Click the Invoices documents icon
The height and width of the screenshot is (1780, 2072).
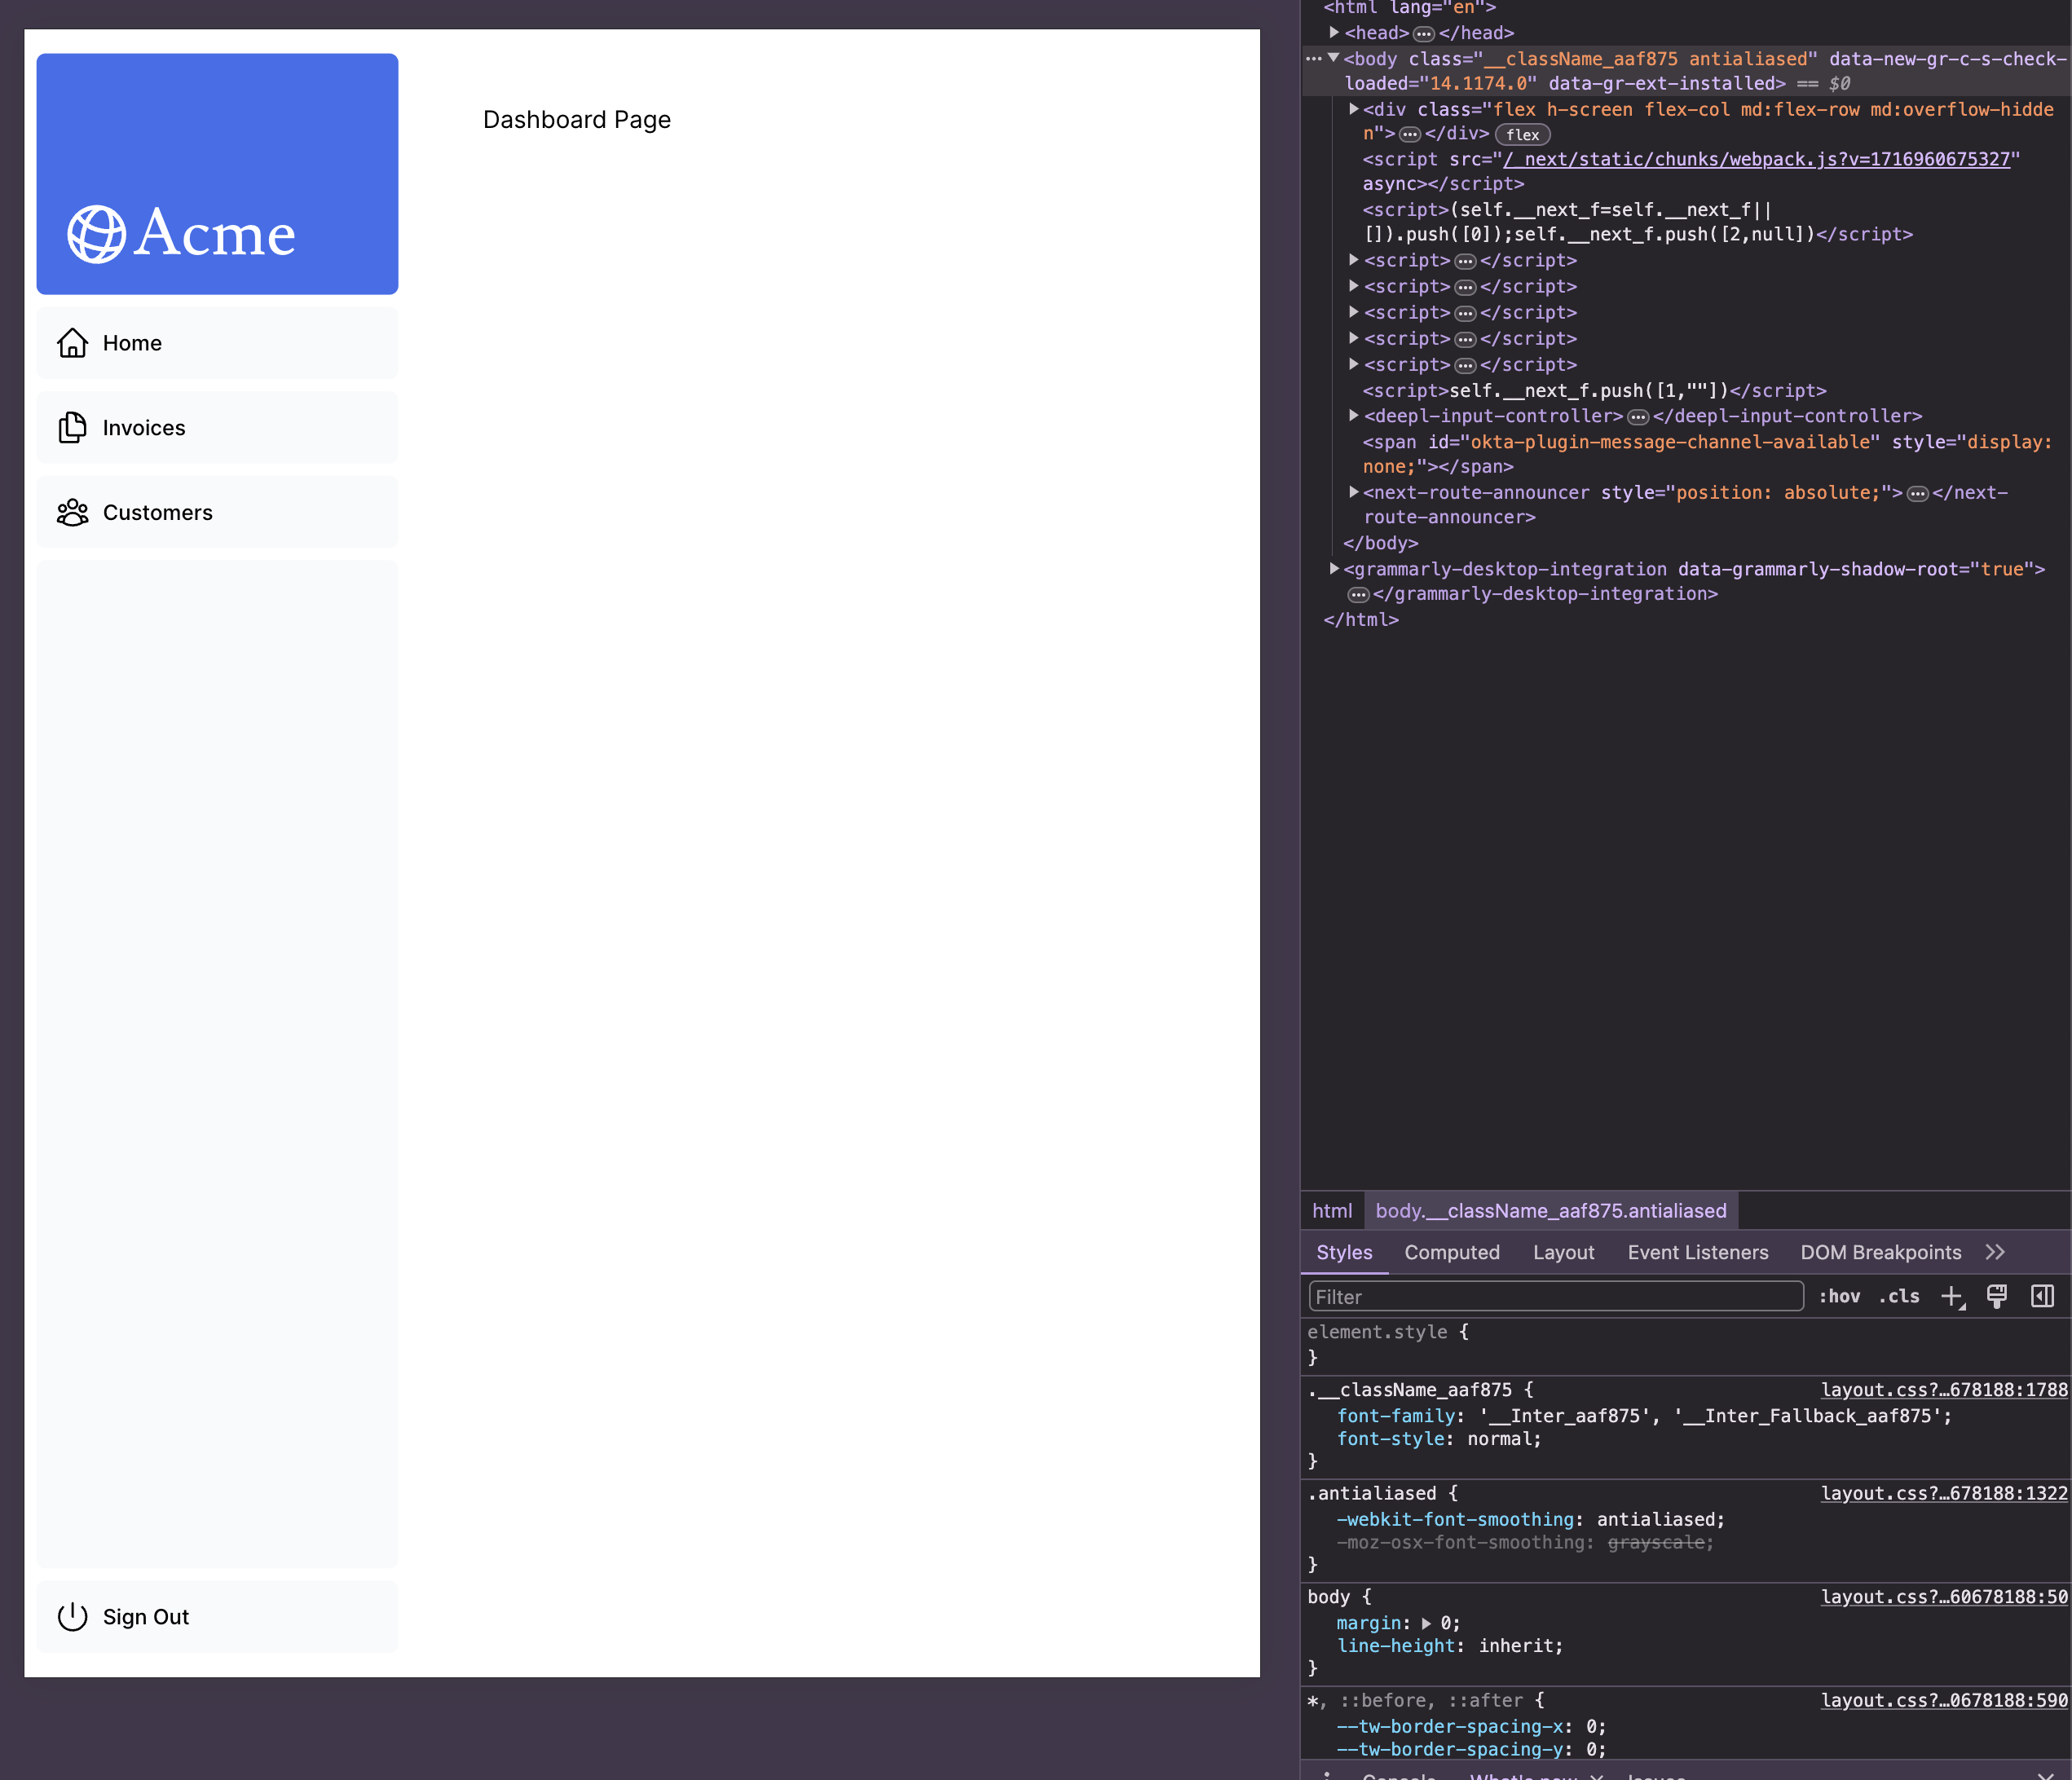(x=72, y=428)
